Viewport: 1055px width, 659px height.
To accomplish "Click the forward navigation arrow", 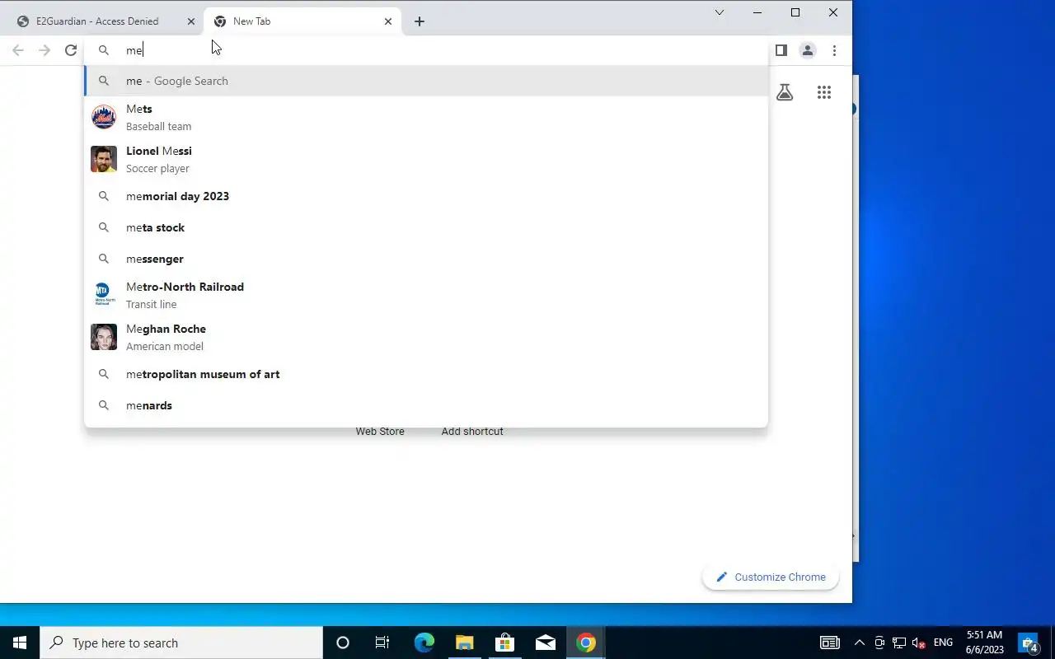I will 45,50.
